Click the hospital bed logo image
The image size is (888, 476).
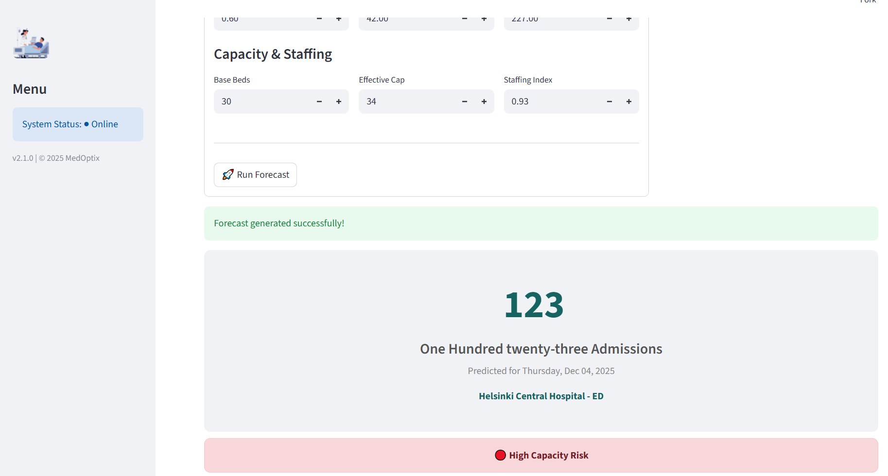tap(31, 44)
